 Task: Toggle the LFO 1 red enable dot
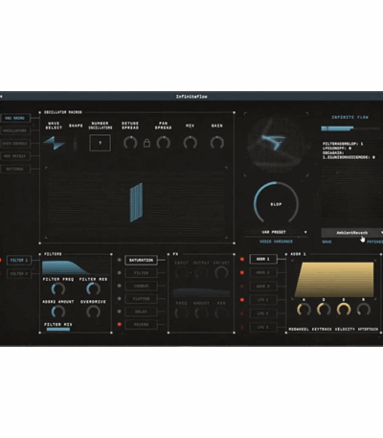coord(242,300)
